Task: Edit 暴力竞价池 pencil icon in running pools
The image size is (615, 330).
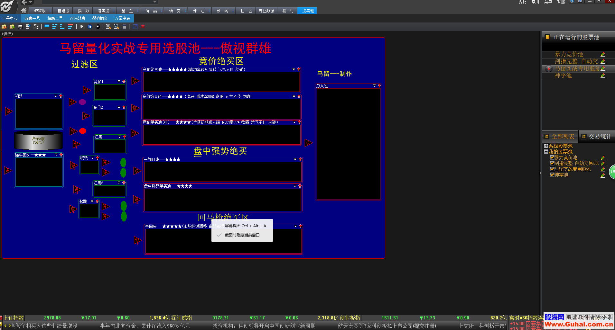Action: click(603, 54)
